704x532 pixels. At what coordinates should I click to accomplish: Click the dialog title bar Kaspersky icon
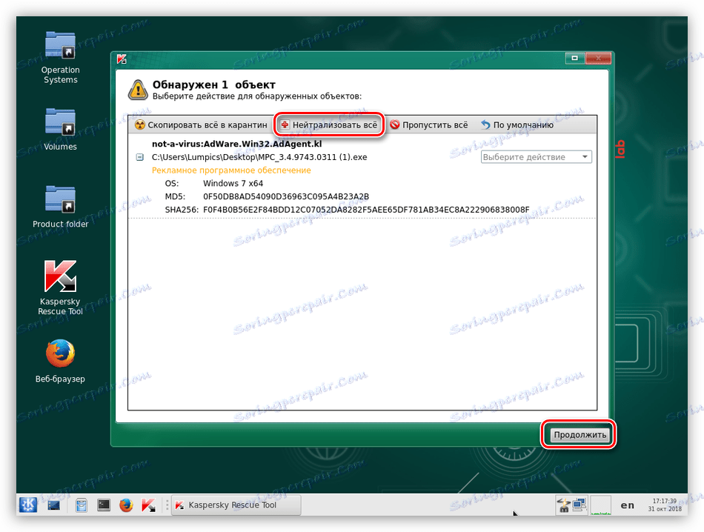(x=122, y=59)
